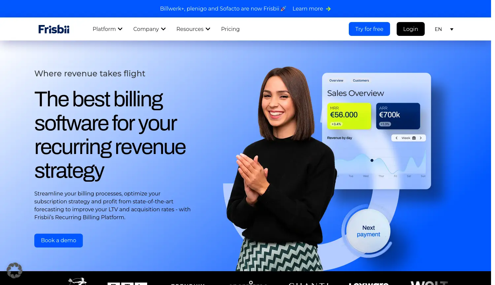The image size is (495, 285).
Task: Select the Customers tab in the sales card
Action: click(x=361, y=81)
